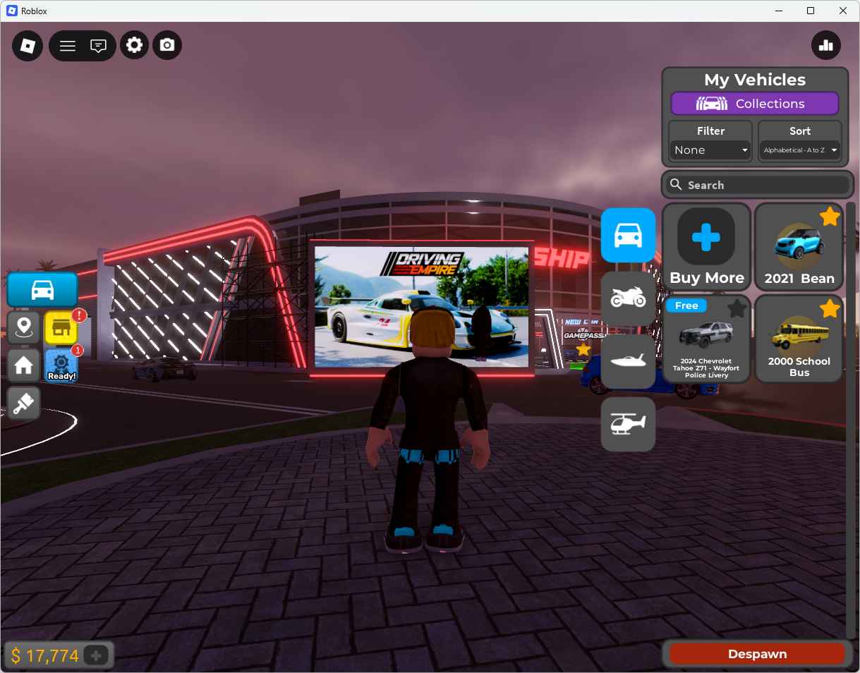
Task: Select the cars vehicle category tab
Action: [x=628, y=235]
